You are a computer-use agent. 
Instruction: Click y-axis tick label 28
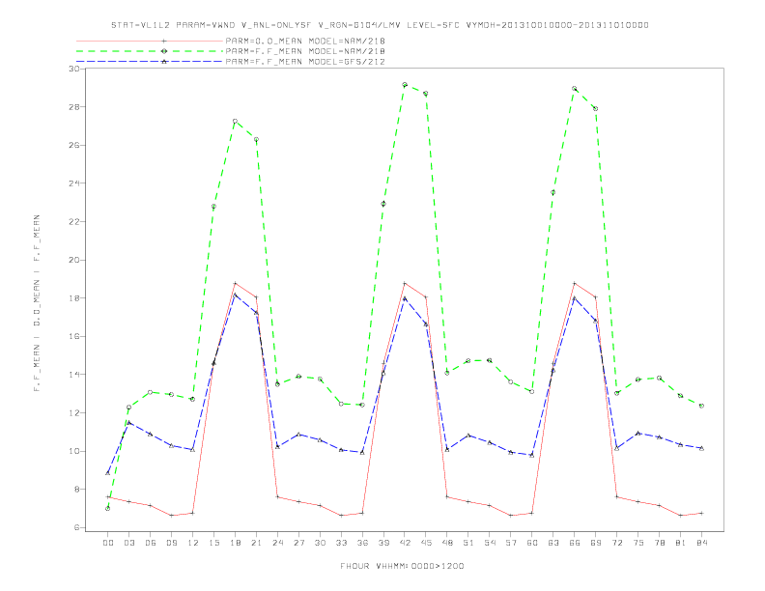click(x=74, y=107)
